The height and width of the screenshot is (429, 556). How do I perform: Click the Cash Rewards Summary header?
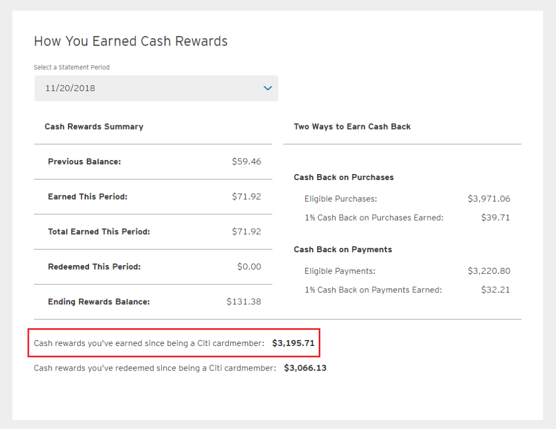pos(94,127)
